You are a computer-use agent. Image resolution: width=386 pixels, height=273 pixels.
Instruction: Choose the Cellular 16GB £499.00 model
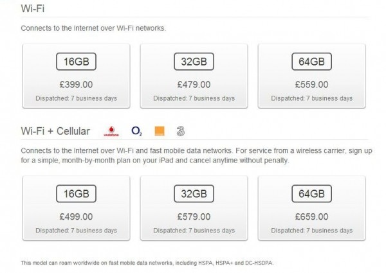[76, 208]
